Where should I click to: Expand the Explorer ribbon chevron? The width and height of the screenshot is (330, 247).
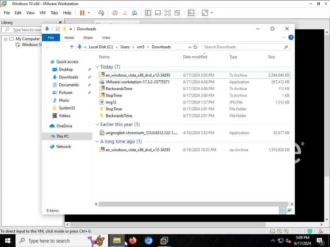click(284, 38)
